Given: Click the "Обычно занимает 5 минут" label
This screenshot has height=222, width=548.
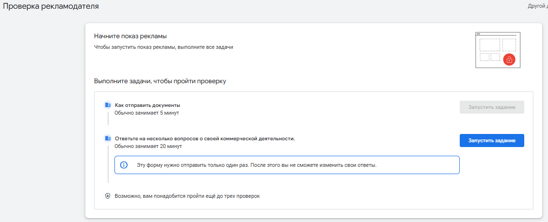Looking at the screenshot, I should coord(147,113).
